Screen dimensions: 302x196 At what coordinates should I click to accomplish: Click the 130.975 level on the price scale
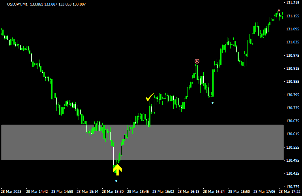pos(292,56)
